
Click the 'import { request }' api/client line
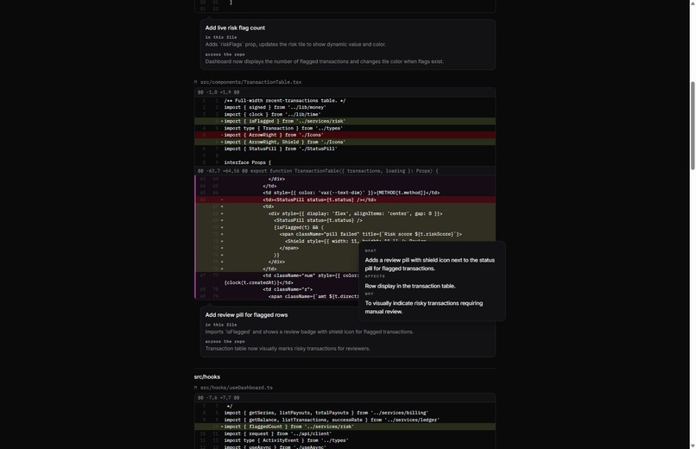[345, 433]
